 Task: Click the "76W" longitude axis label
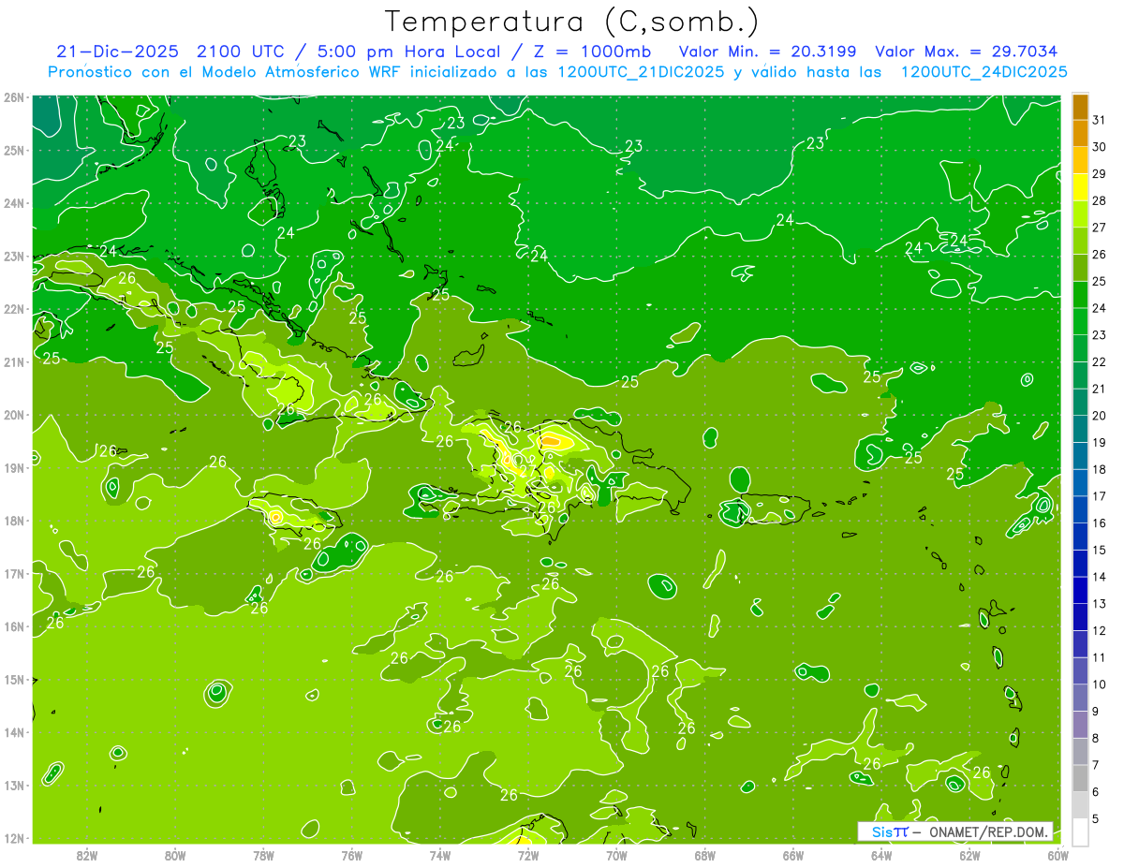[352, 854]
